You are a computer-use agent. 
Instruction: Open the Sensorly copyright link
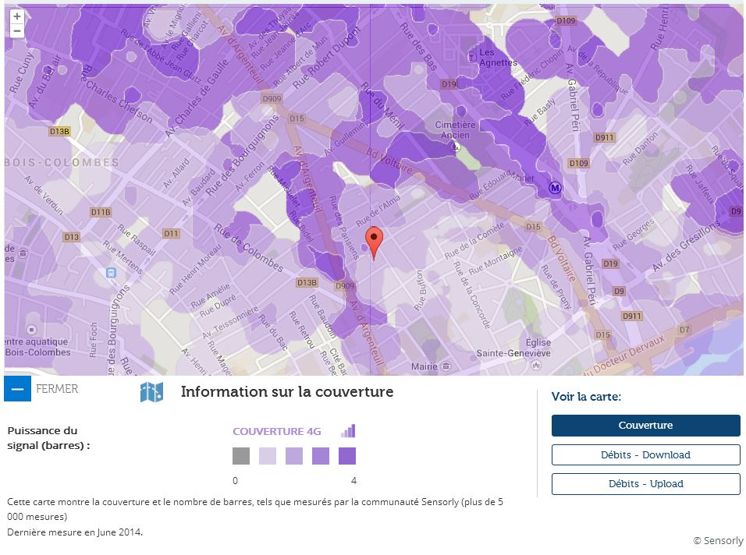coord(717,541)
